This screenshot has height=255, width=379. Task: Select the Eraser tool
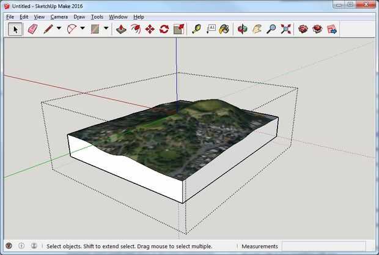pyautogui.click(x=32, y=29)
